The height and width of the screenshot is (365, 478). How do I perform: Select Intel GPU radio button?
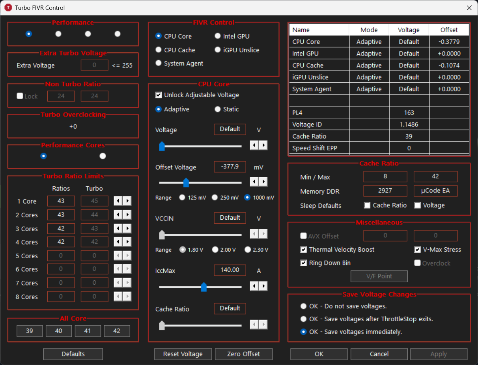tap(218, 36)
